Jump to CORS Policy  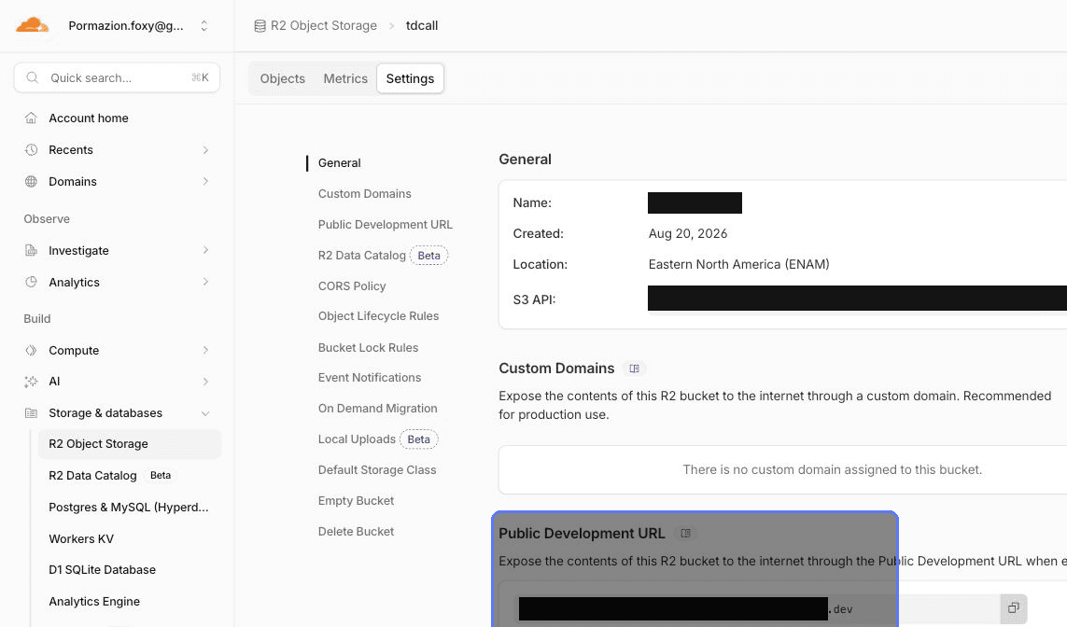click(352, 286)
